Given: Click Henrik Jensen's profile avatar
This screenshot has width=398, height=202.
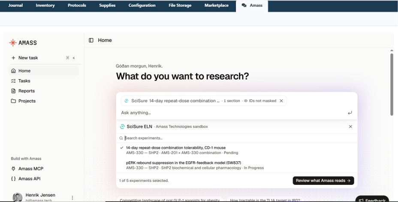Looking at the screenshot, I should pos(17,197).
